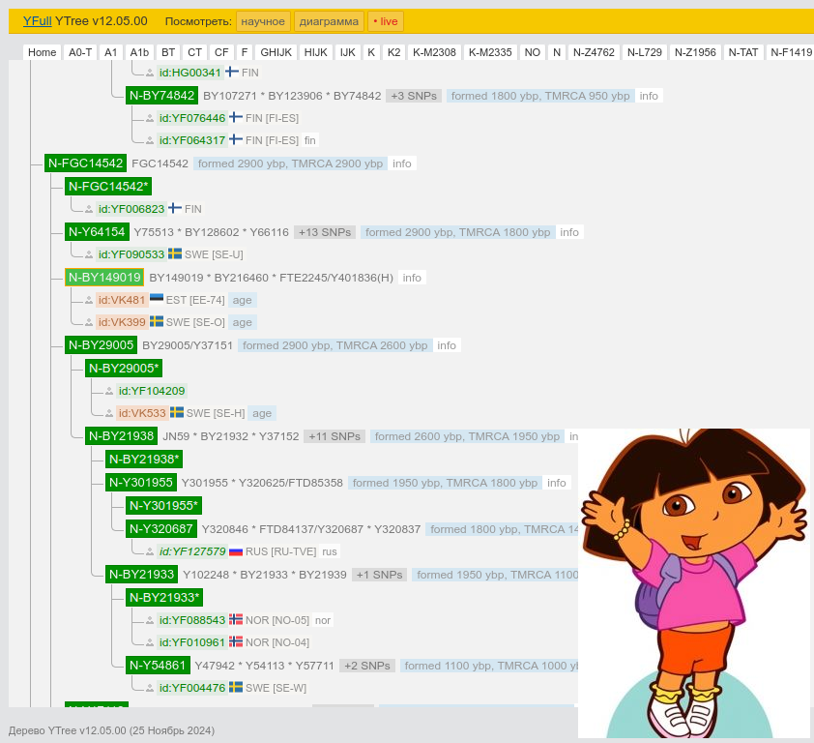Open the N-BY74842 haplogroup node
Screen dimensions: 814x743
point(162,96)
